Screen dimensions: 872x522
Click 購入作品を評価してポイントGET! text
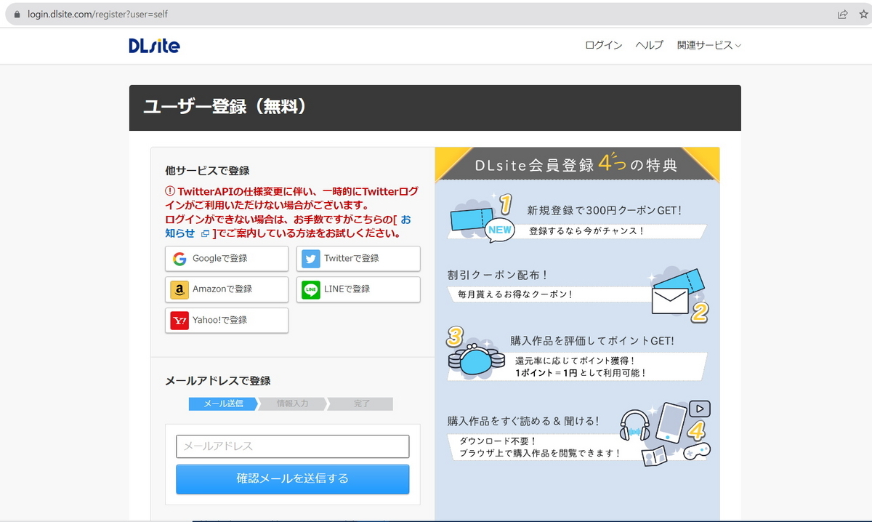592,340
